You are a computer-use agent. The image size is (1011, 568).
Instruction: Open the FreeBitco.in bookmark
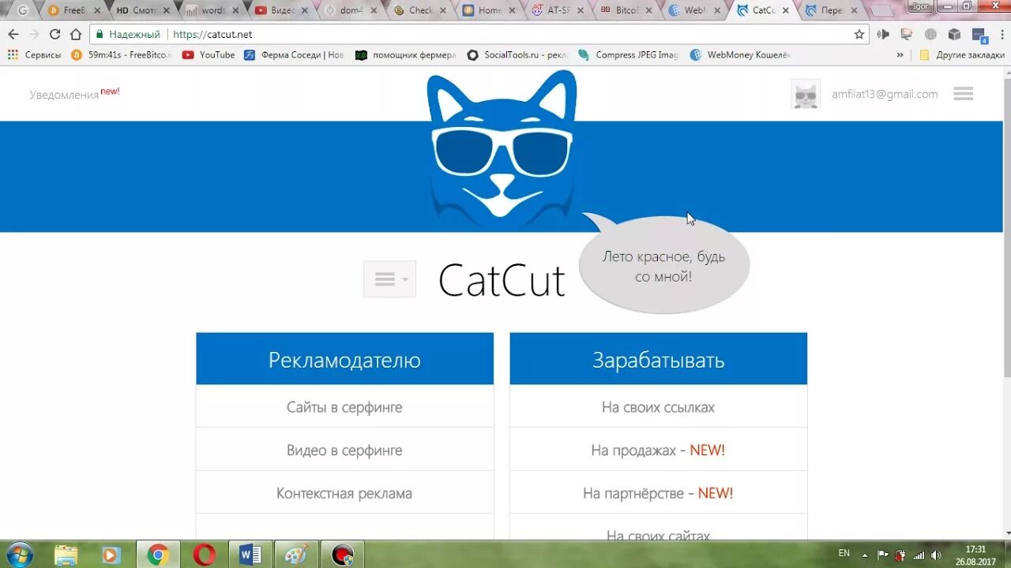click(121, 55)
